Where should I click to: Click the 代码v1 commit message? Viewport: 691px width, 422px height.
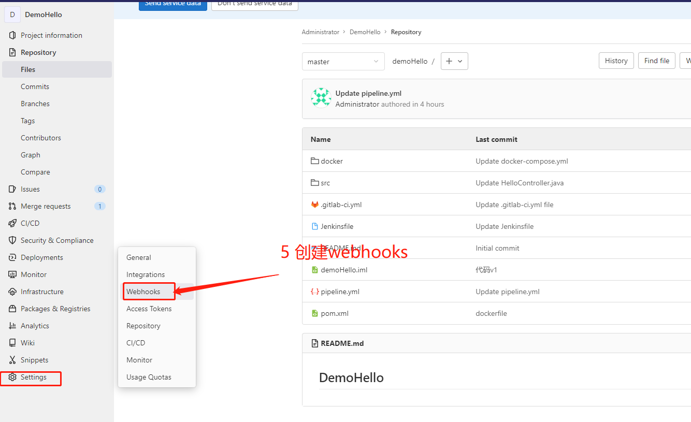point(486,270)
